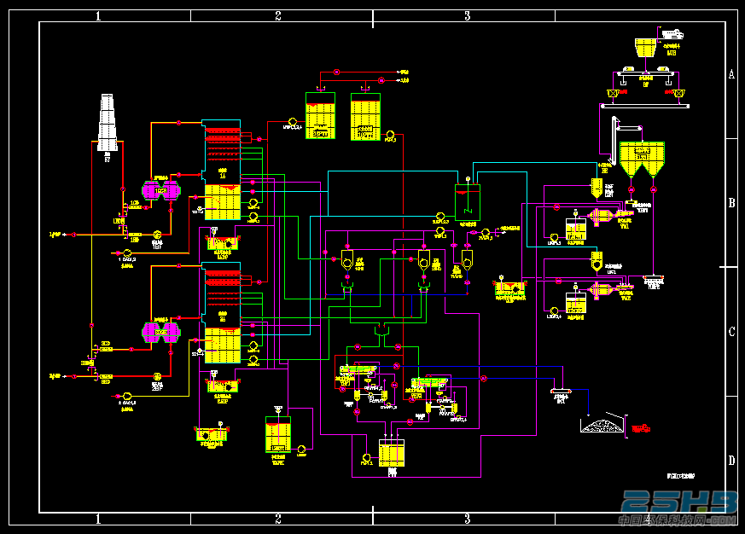The width and height of the screenshot is (745, 534).
Task: Select the twin-cone yellow storage silo
Action: pyautogui.click(x=642, y=159)
